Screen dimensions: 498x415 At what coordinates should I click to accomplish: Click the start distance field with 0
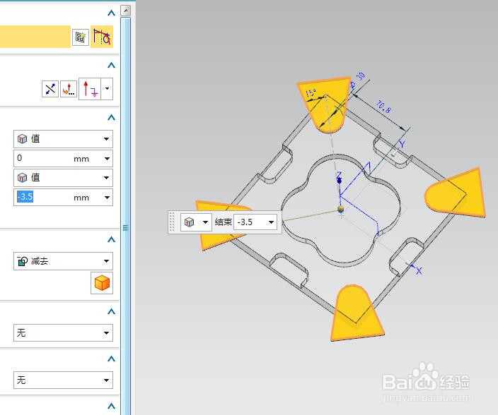click(x=57, y=158)
